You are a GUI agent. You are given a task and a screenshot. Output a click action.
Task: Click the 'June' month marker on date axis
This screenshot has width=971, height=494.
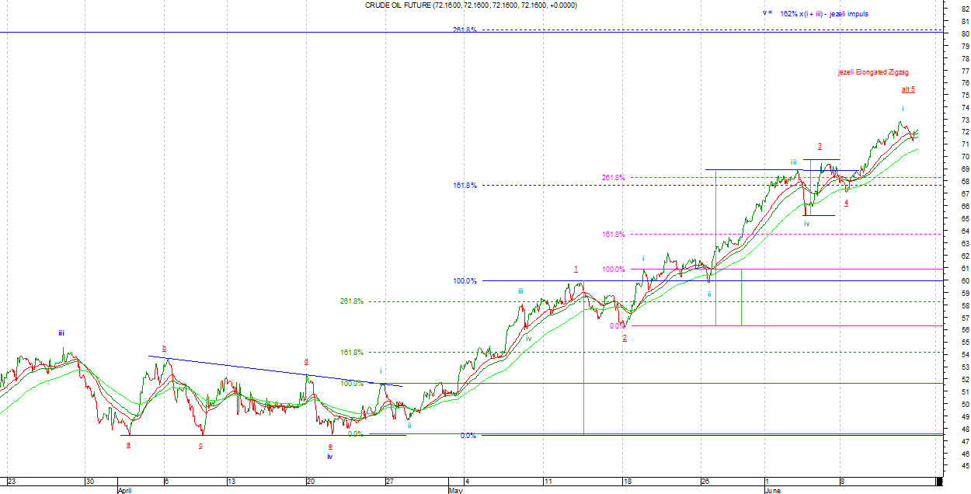tap(773, 491)
